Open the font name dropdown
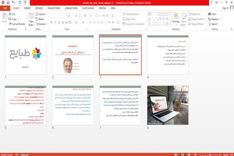Viewport: 234px width, 156px height. [x=66, y=16]
